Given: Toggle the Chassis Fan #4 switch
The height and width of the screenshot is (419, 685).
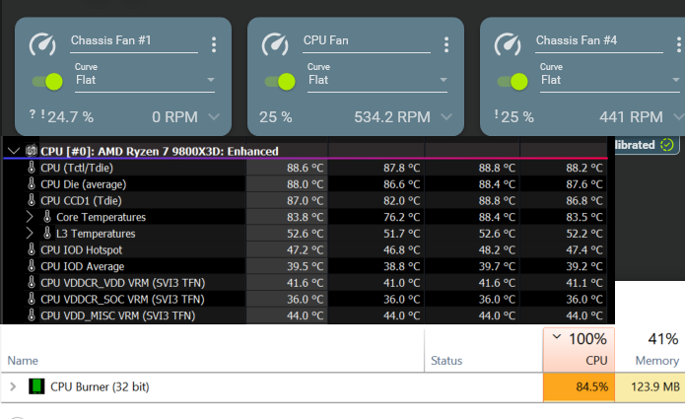Looking at the screenshot, I should pos(513,81).
